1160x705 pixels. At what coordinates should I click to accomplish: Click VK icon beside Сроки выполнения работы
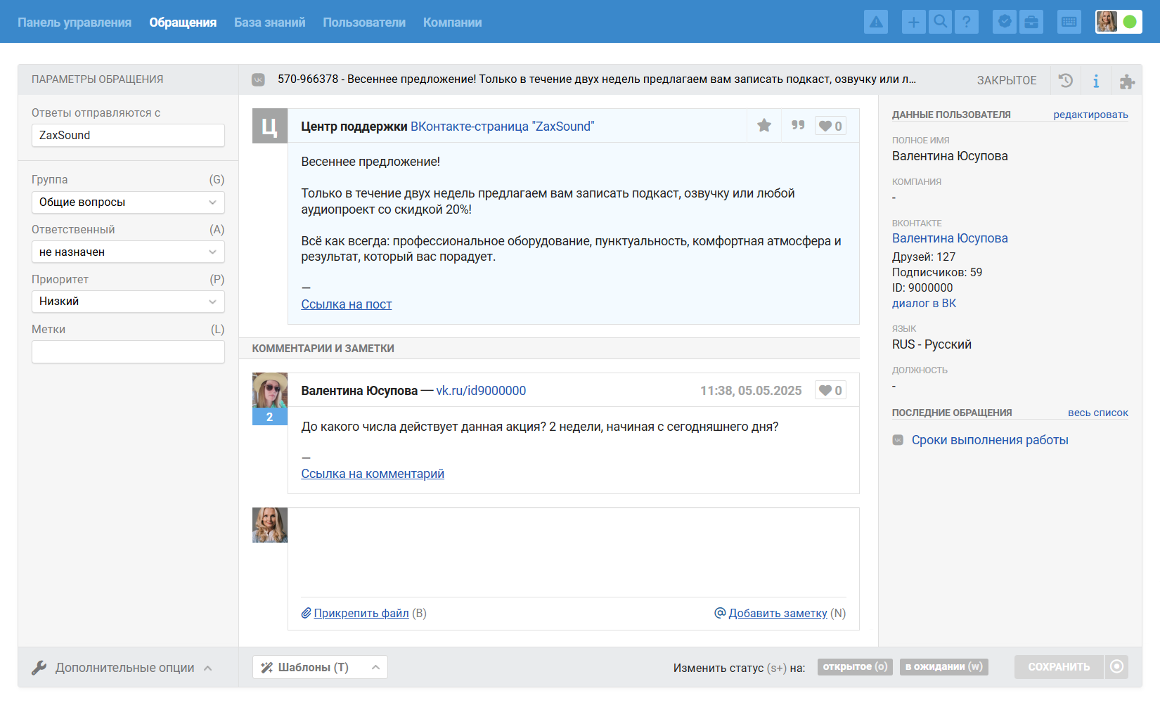pyautogui.click(x=898, y=440)
